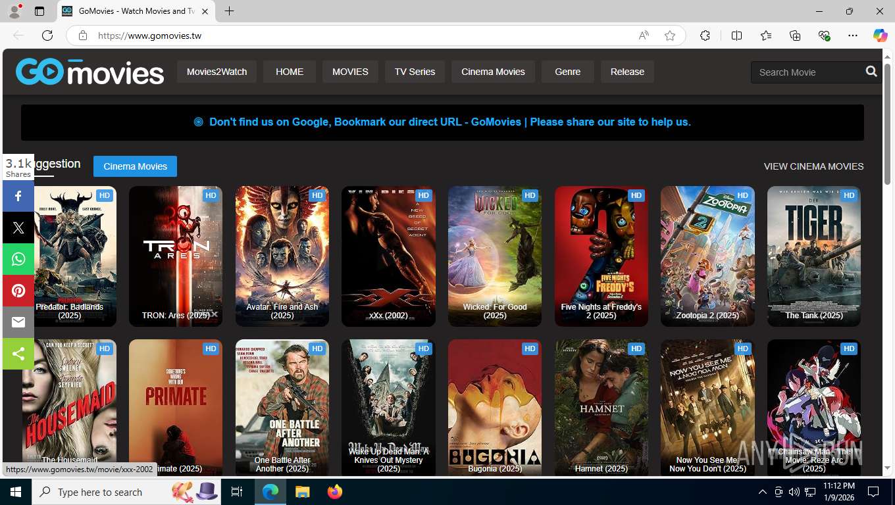The height and width of the screenshot is (505, 895).
Task: Open TRON: Ares (2025) poster
Action: tap(176, 256)
